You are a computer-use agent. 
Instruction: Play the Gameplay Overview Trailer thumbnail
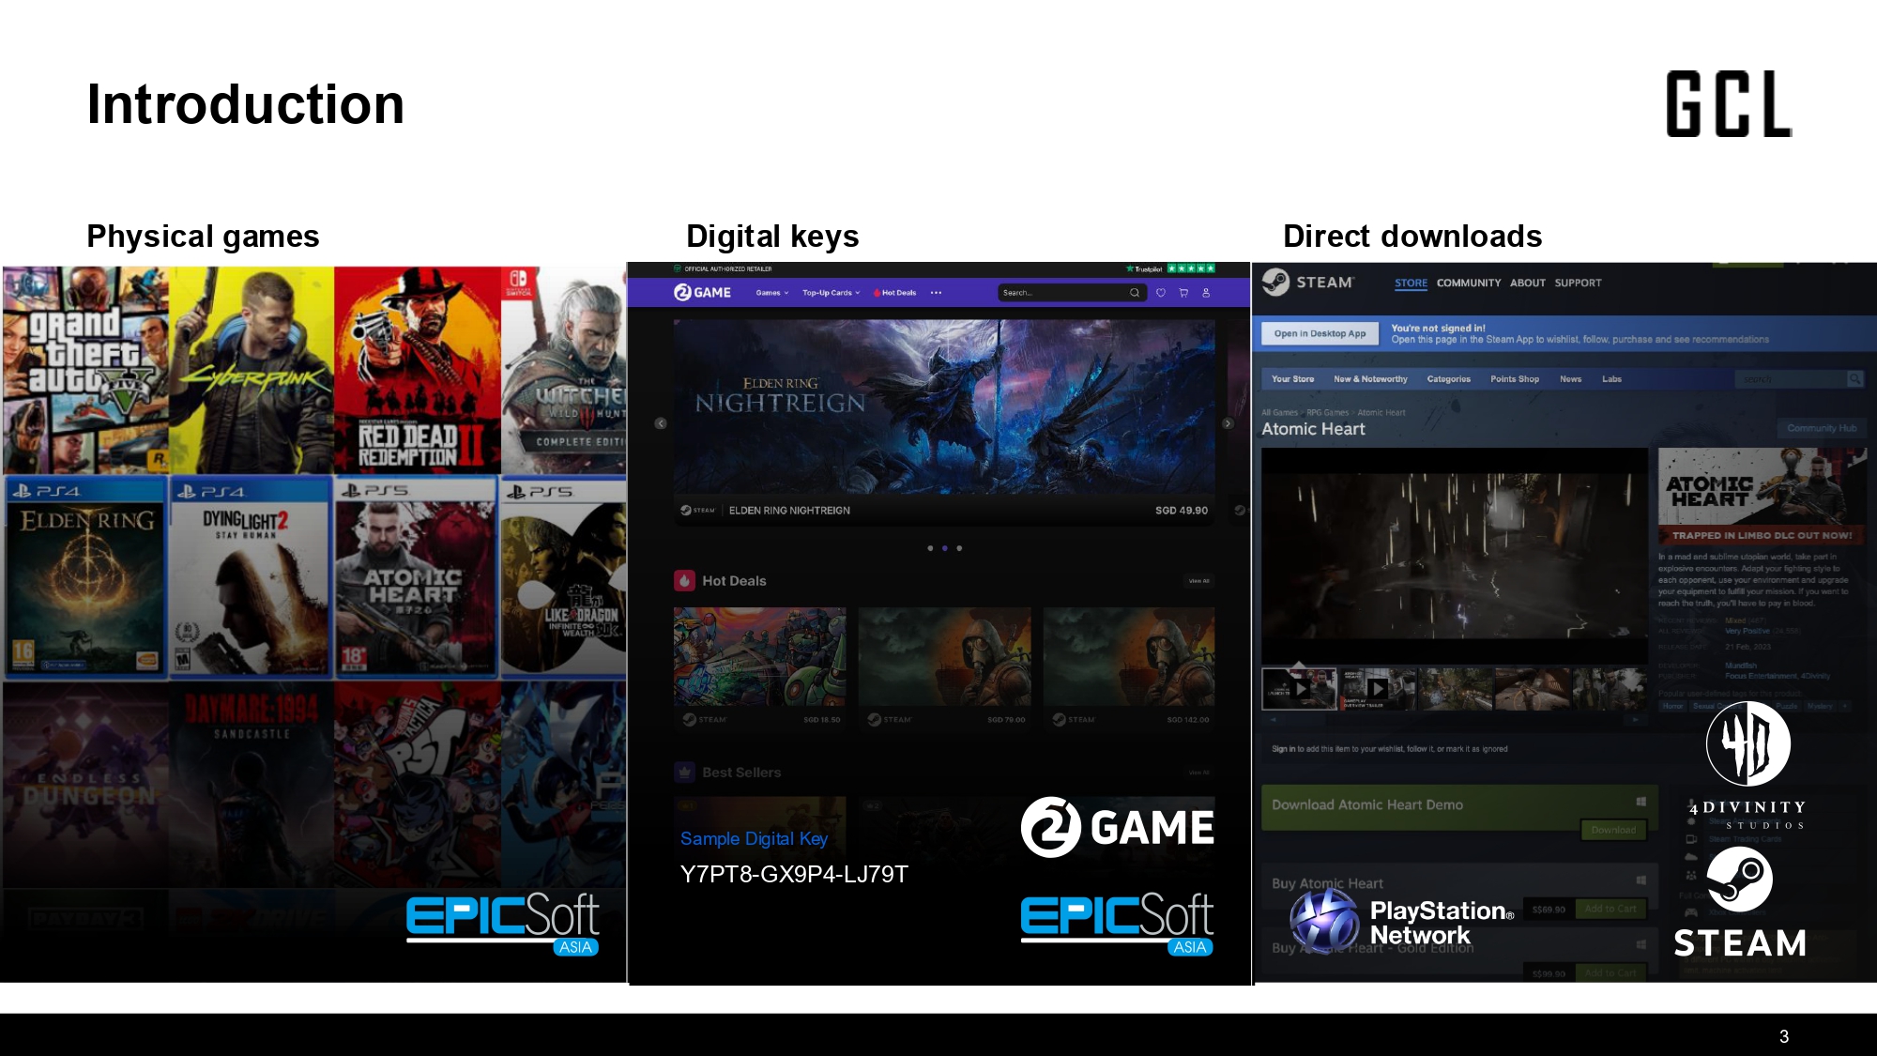point(1378,688)
